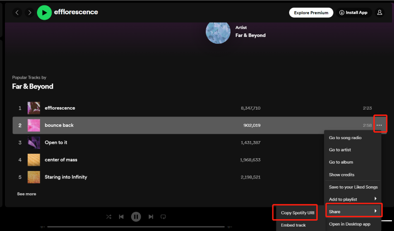Viewport: 394px width, 231px height.
Task: Toggle shuffle mode
Action: tap(108, 216)
